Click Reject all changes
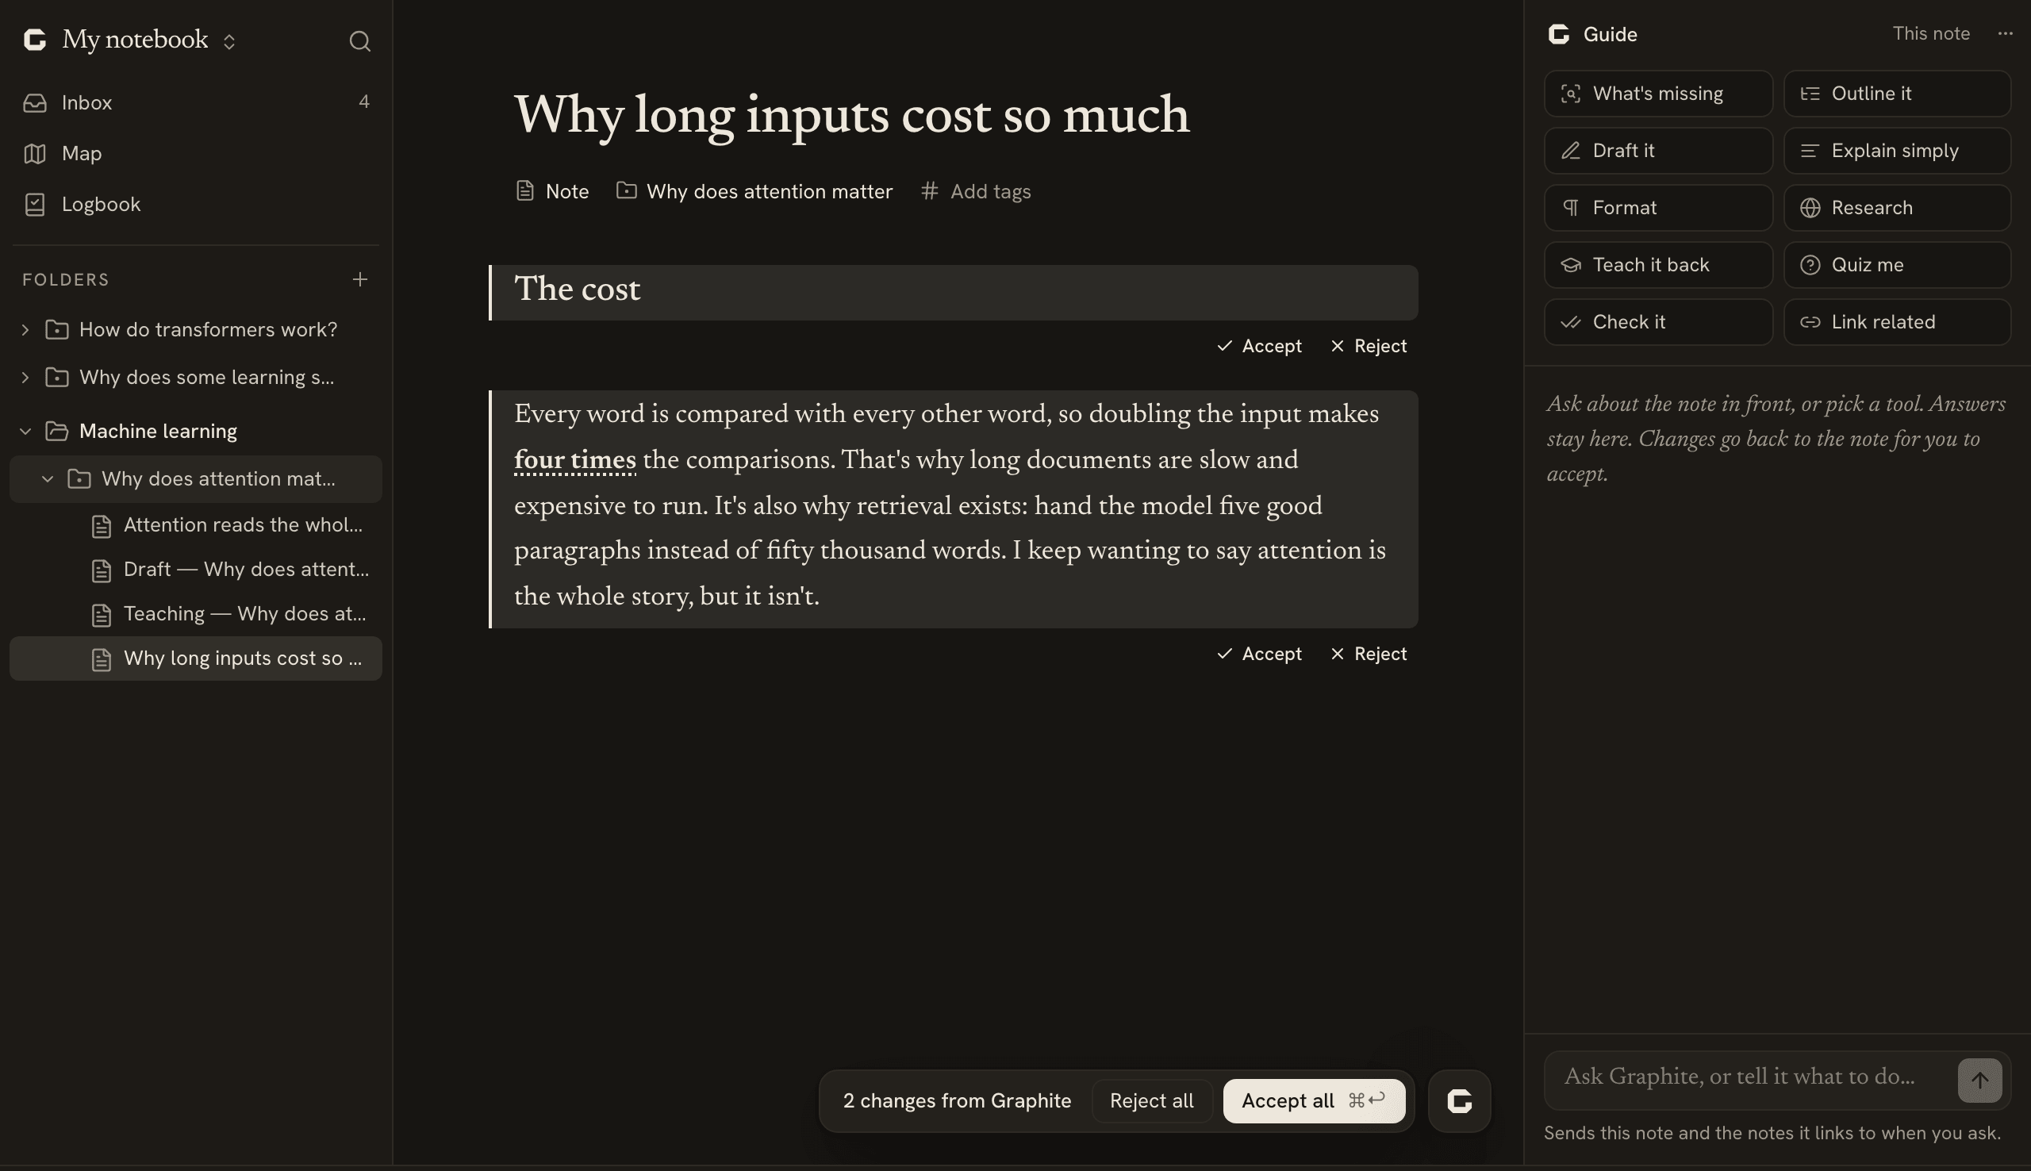This screenshot has height=1171, width=2031. [x=1151, y=1100]
